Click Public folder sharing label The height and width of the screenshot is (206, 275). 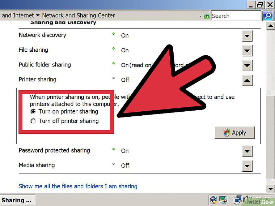(45, 65)
